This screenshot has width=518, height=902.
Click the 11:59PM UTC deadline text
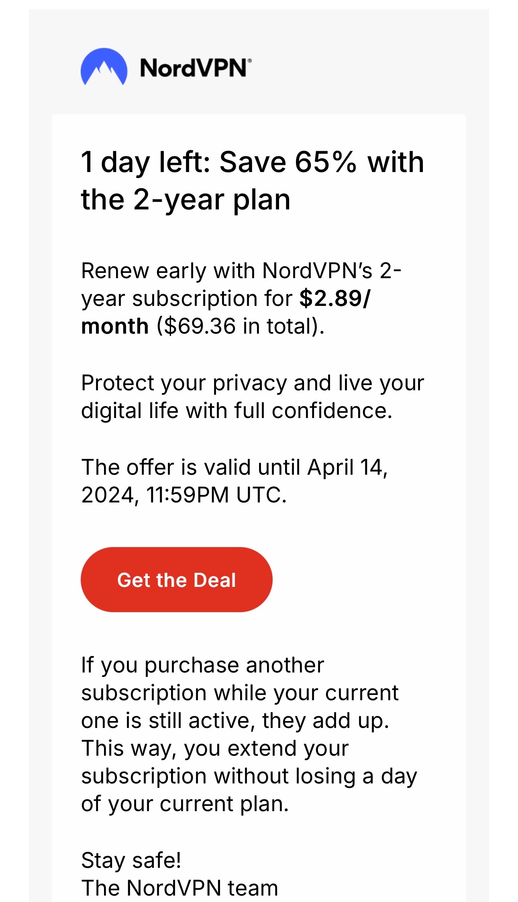pyautogui.click(x=216, y=495)
